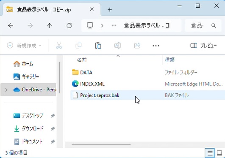
Task: Toggle the プレビュー pane
Action: (x=203, y=46)
